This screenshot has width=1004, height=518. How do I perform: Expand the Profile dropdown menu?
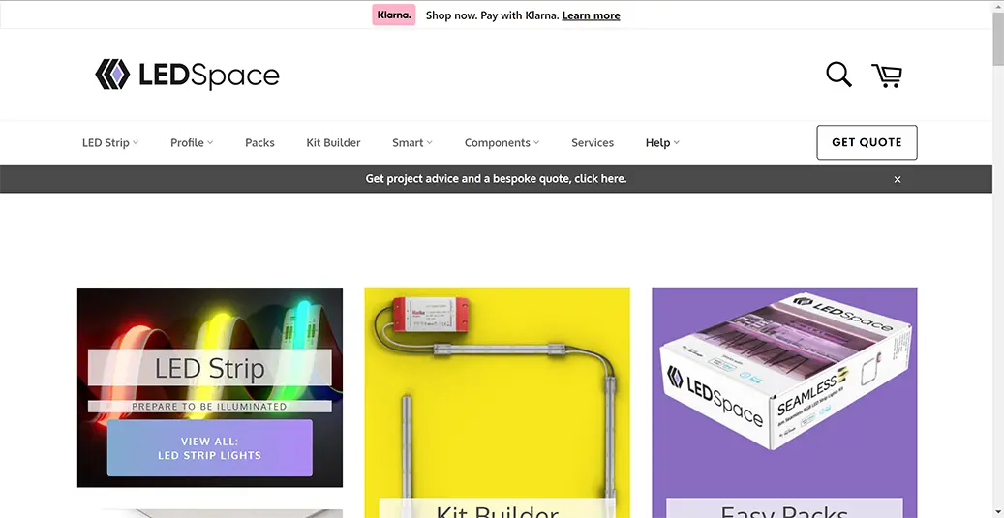click(192, 142)
